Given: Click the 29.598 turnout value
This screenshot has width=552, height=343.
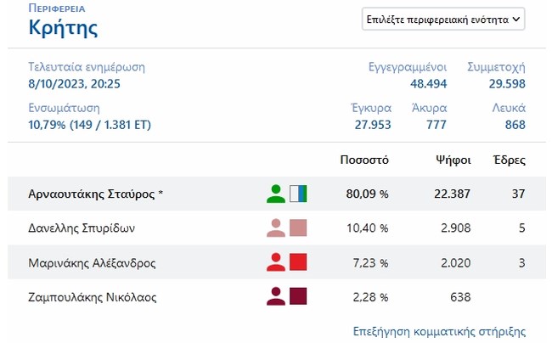Looking at the screenshot, I should [x=507, y=84].
